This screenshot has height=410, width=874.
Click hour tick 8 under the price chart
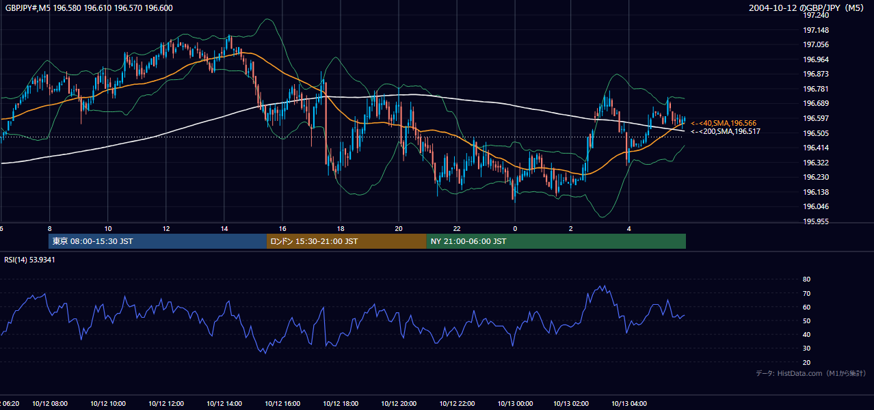(x=49, y=228)
